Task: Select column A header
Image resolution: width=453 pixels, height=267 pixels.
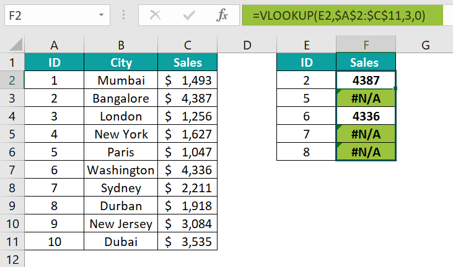Action: 55,44
